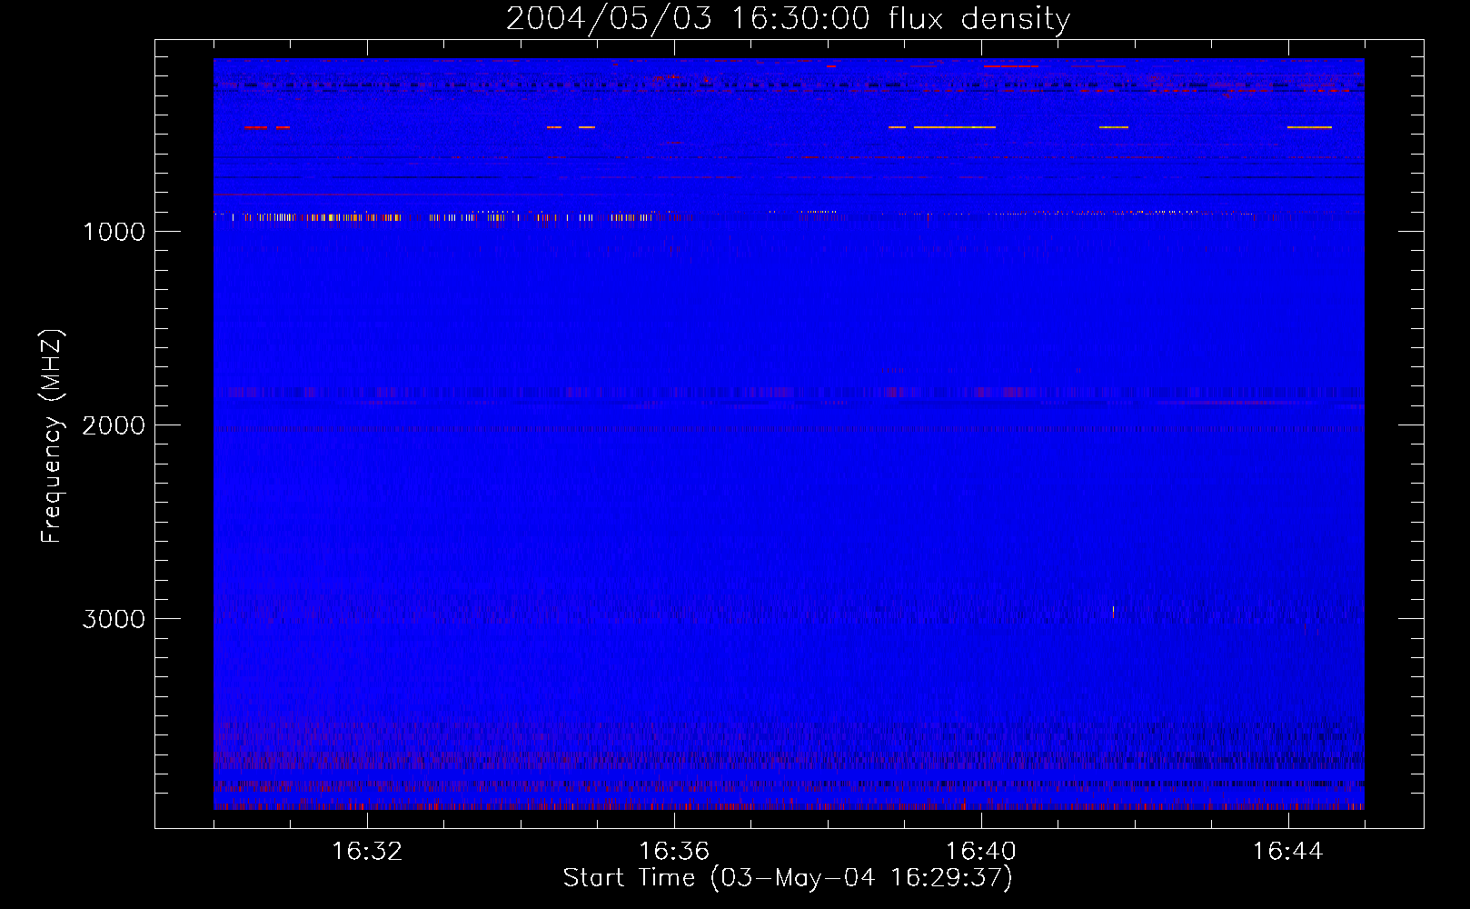1470x909 pixels.
Task: Click the 16:44 time tick label
Action: (x=1288, y=852)
